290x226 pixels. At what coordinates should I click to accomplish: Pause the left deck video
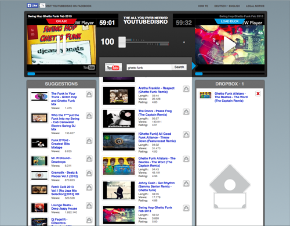tap(61, 45)
